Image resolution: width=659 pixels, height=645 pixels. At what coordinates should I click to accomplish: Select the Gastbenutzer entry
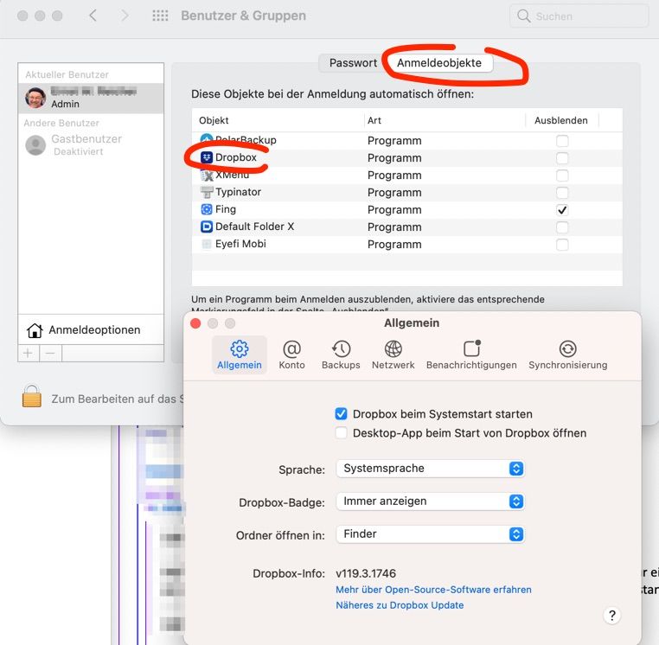[91, 145]
